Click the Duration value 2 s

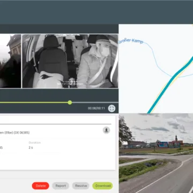pyautogui.click(x=31, y=147)
